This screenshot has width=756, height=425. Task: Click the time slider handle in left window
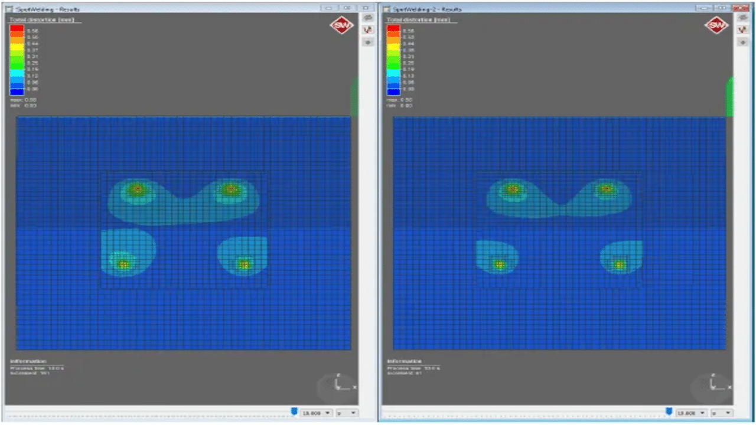(x=294, y=411)
